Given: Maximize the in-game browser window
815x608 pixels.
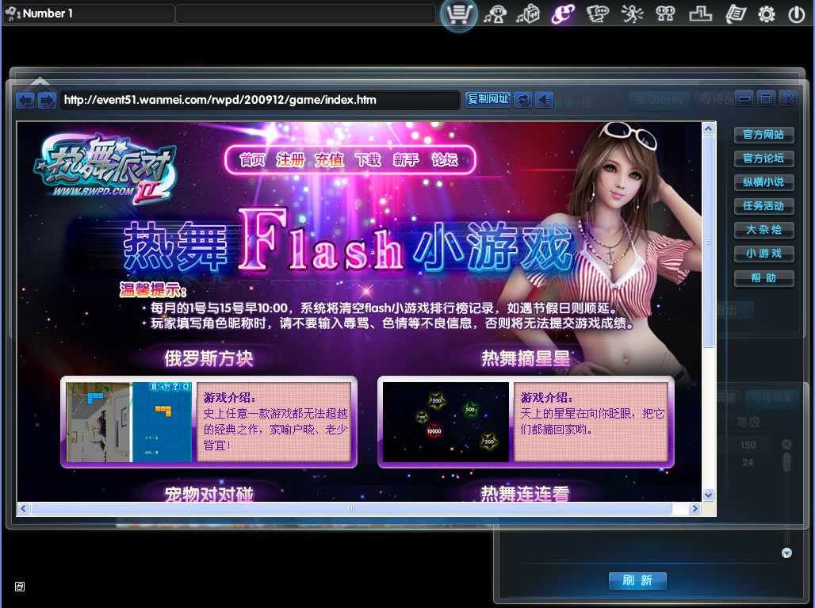Looking at the screenshot, I should point(766,98).
